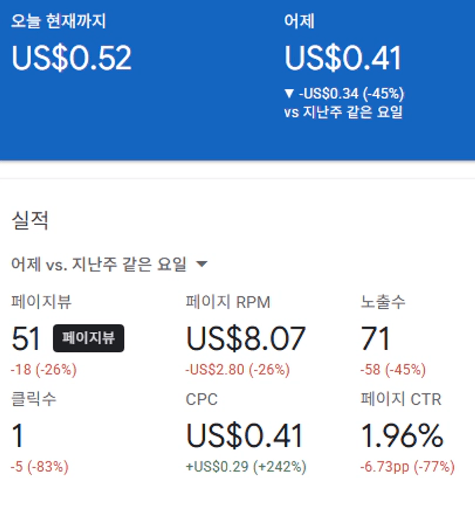Click the CPC metric label
Screen dimensions: 475x511
[202, 400]
